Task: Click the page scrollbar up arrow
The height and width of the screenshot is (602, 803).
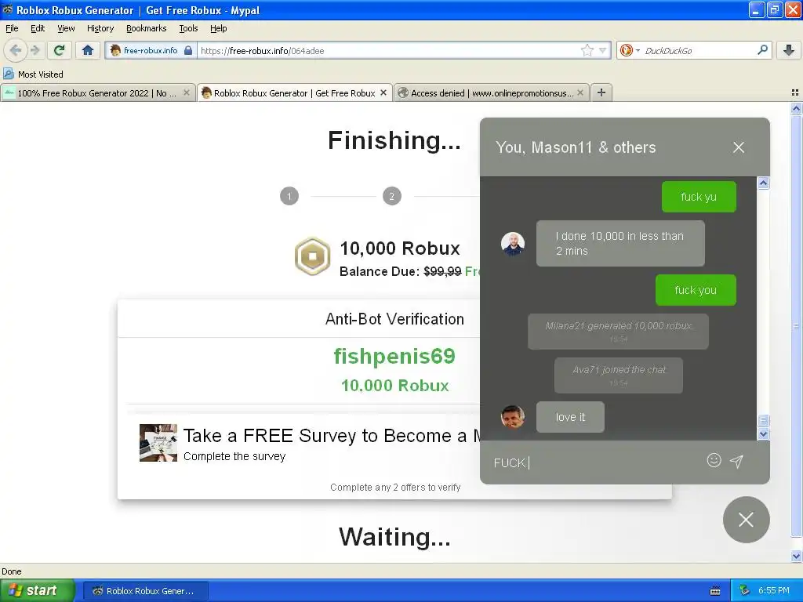Action: click(x=796, y=108)
